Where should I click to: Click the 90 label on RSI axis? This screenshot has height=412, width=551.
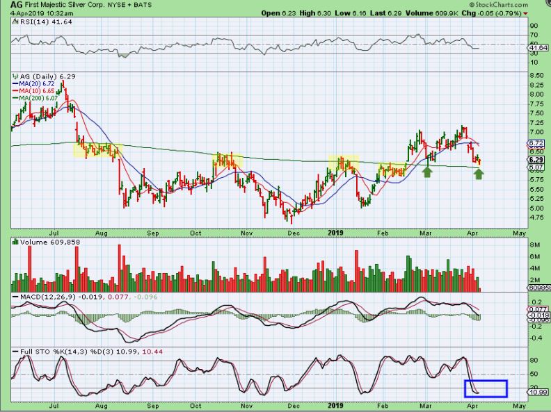click(x=534, y=26)
